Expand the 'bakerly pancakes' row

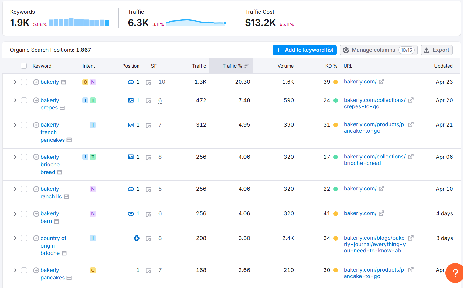[x=15, y=270]
